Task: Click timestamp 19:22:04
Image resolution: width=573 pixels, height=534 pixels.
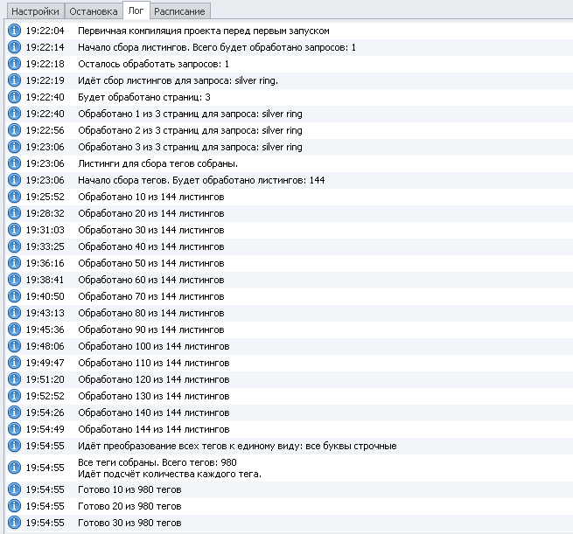Action: pyautogui.click(x=45, y=31)
